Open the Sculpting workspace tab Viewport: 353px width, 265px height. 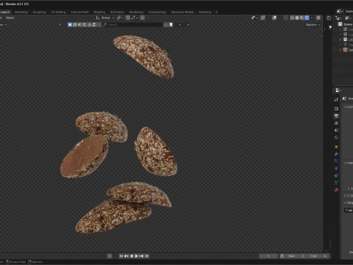tap(39, 12)
